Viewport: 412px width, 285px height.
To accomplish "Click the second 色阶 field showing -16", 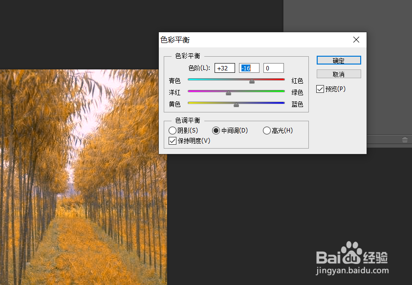I will point(249,68).
